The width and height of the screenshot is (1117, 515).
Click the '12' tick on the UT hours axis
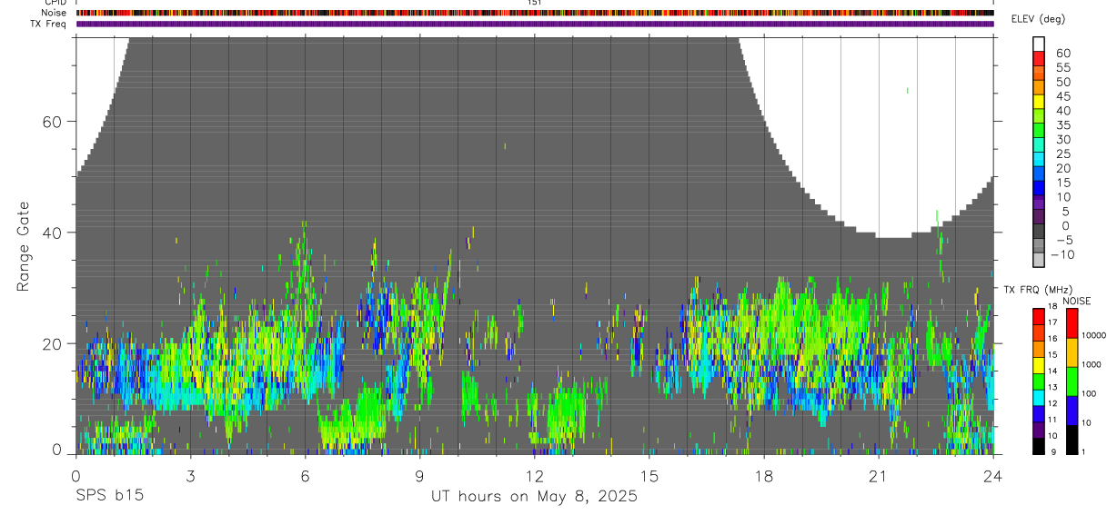534,475
